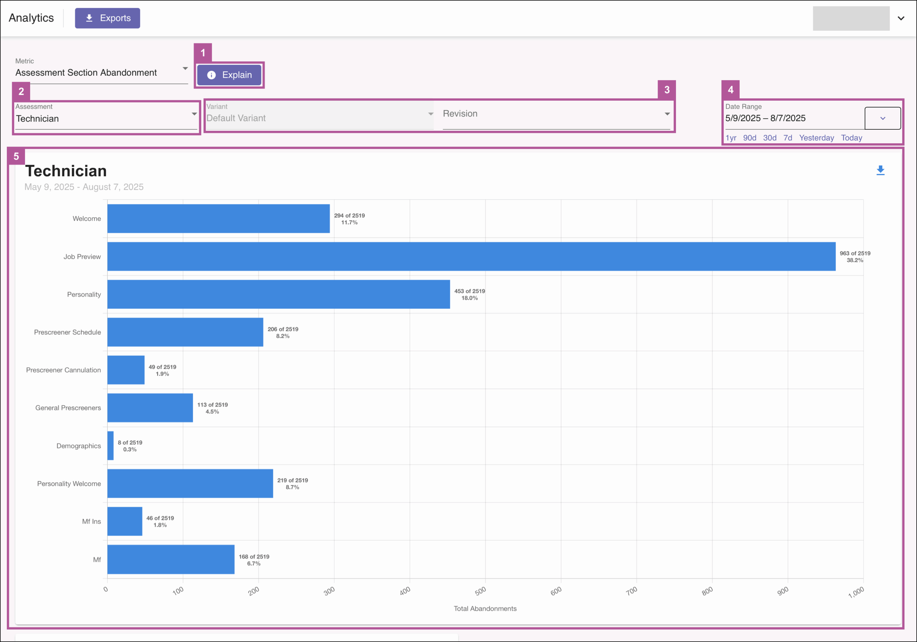The height and width of the screenshot is (642, 917).
Task: Open the Assessment dropdown showing Technician
Action: click(x=106, y=118)
